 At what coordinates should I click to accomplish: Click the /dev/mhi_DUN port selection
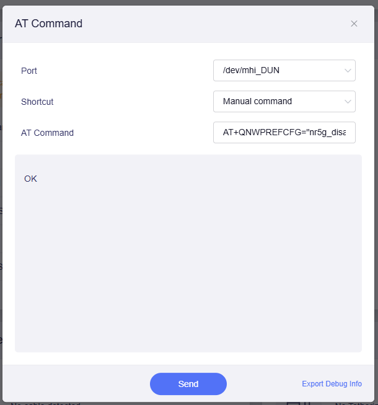coord(276,71)
